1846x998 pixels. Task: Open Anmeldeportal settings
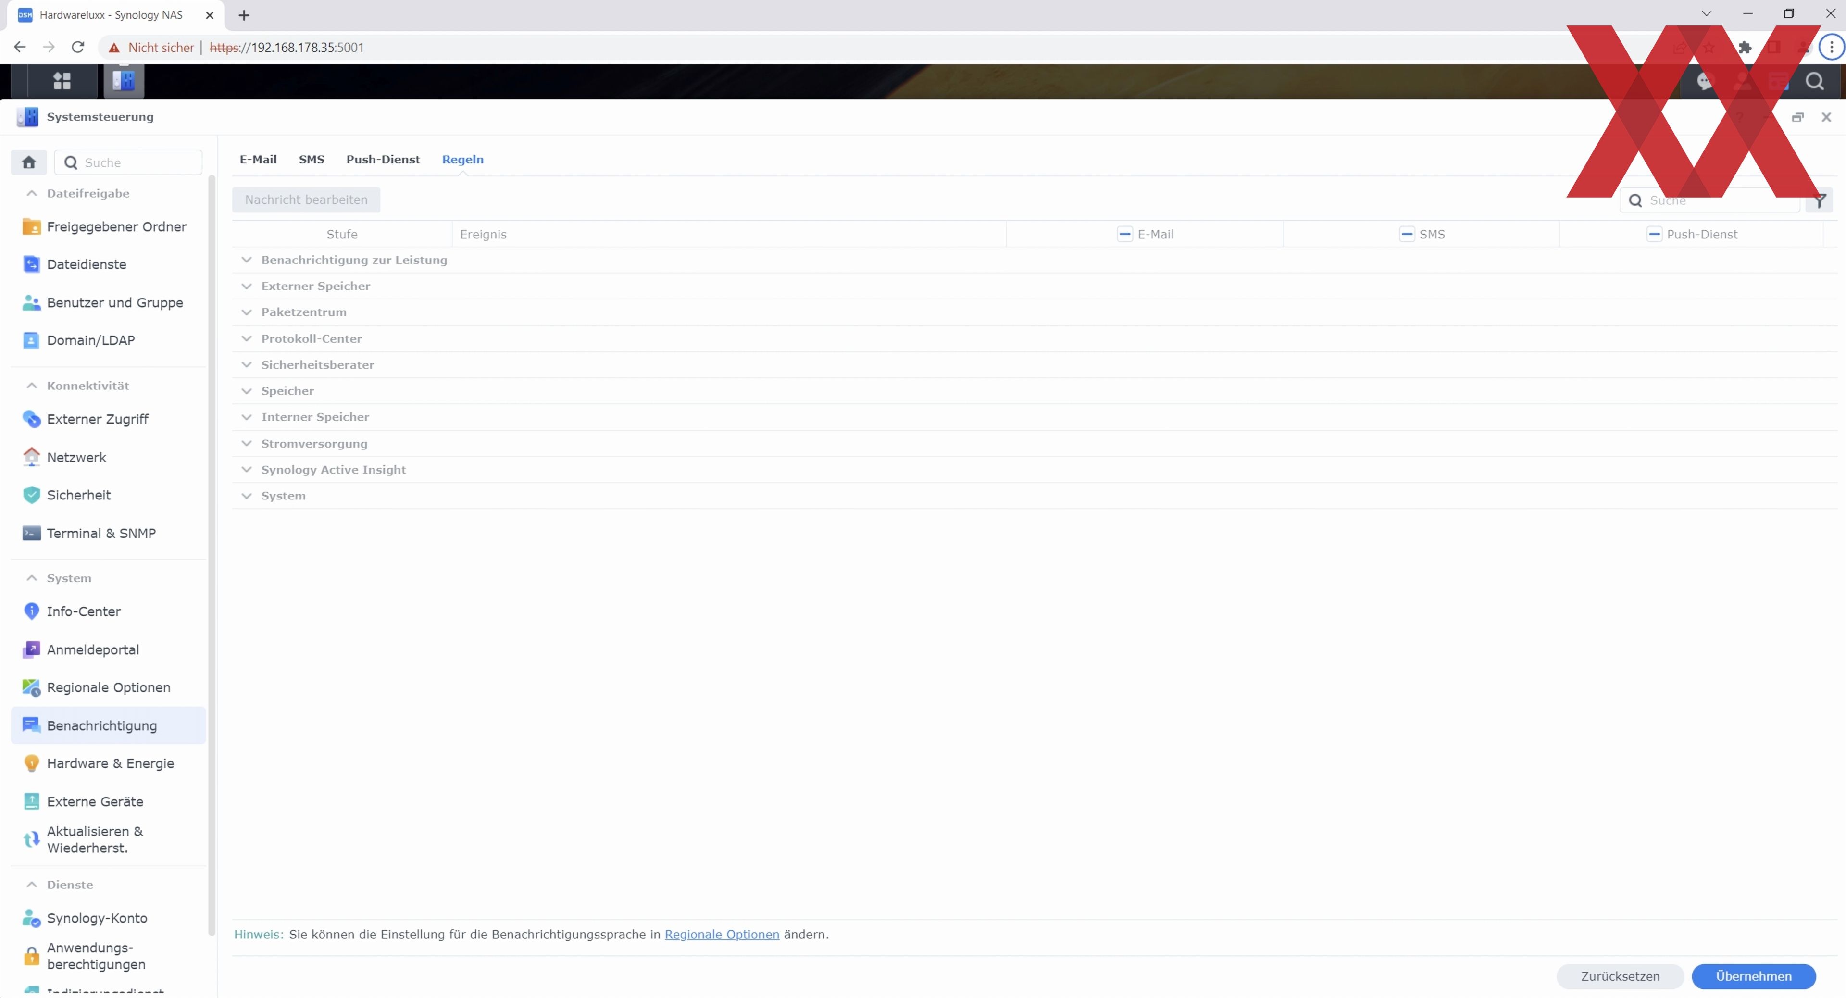(x=109, y=650)
